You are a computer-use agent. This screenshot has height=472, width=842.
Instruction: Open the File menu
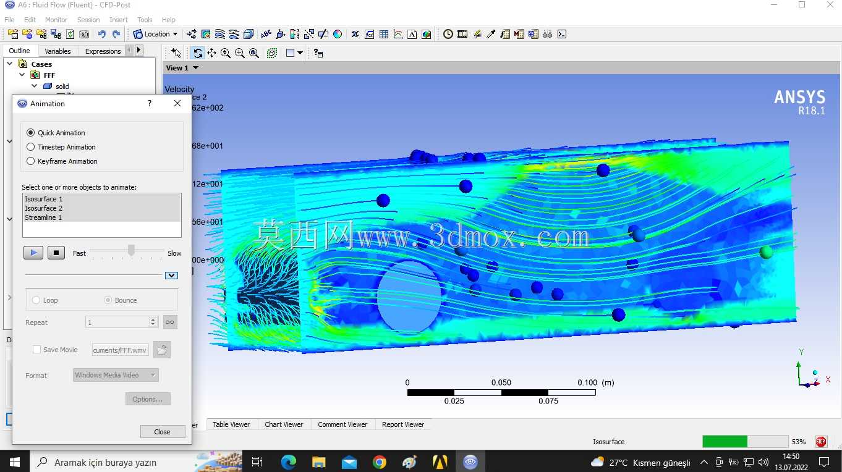coord(9,20)
